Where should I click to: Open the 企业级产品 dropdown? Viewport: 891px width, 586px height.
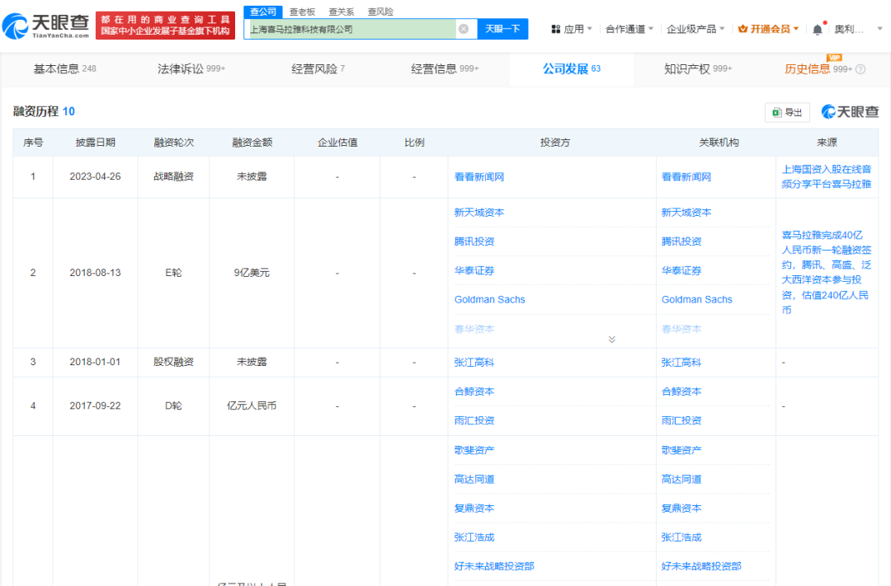(x=695, y=29)
